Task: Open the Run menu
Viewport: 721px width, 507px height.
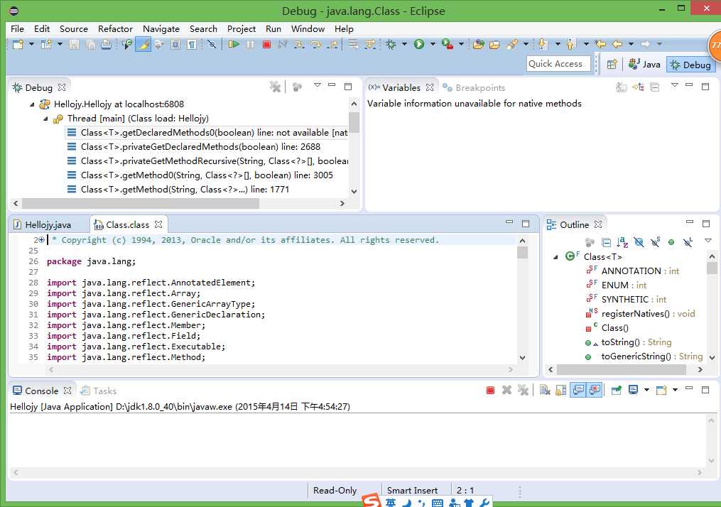Action: click(273, 29)
